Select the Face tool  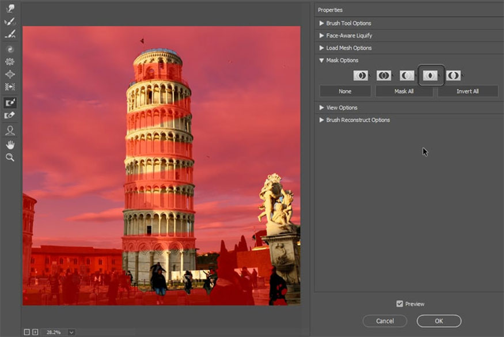(10, 131)
